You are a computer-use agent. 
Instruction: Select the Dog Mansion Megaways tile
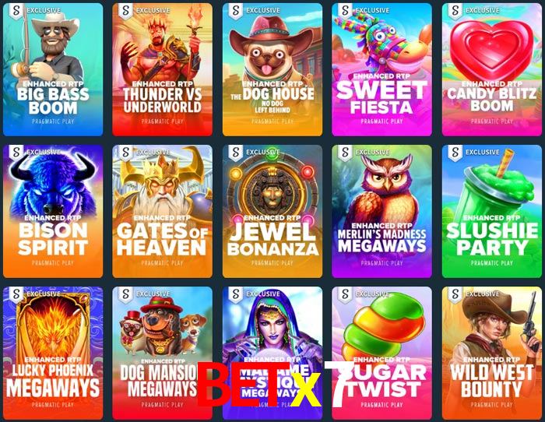(x=162, y=353)
